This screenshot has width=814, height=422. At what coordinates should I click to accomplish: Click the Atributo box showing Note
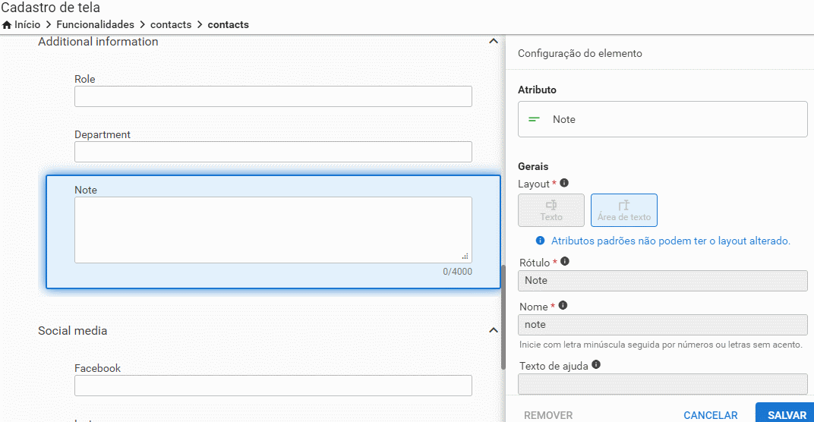click(x=662, y=119)
